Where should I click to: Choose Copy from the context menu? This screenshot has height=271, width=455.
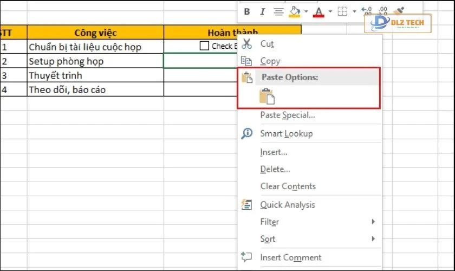(x=270, y=61)
